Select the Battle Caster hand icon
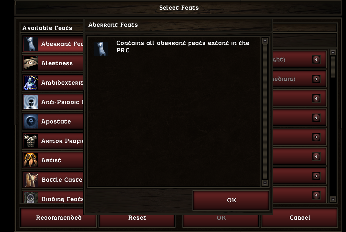Viewport: 346px width, 232px height. click(31, 180)
